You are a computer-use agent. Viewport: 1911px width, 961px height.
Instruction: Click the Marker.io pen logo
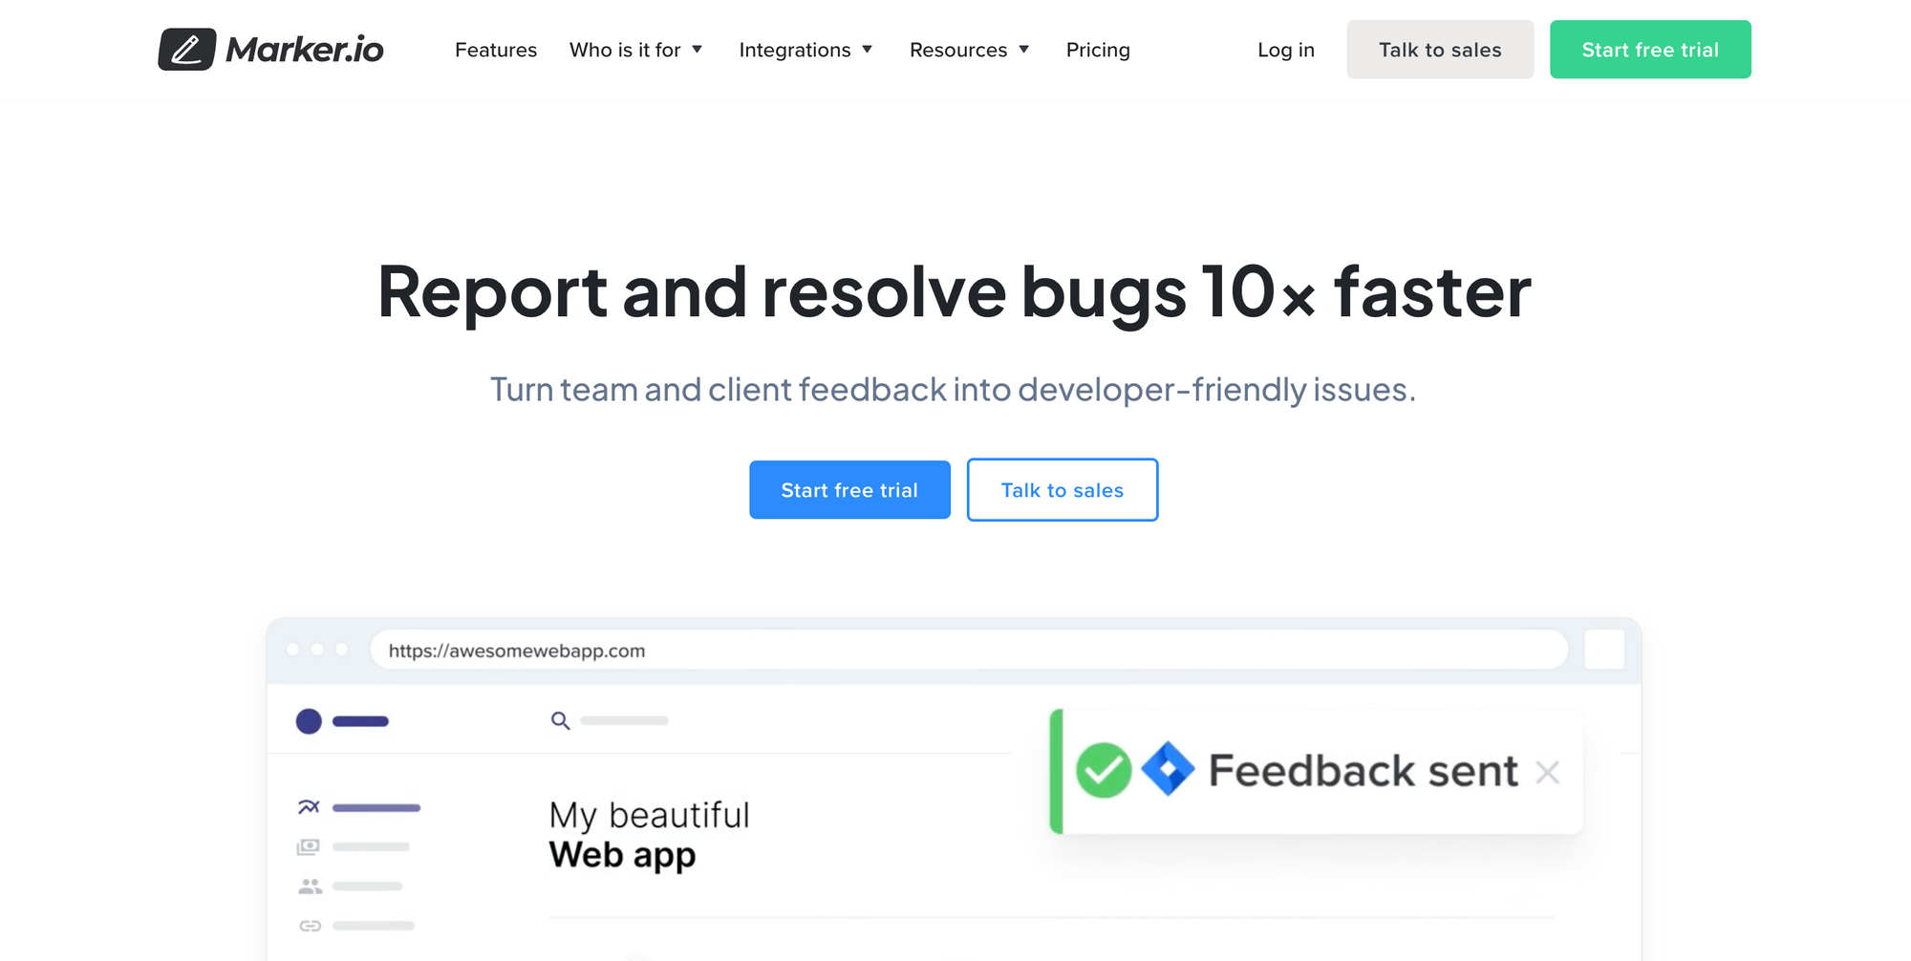point(187,49)
